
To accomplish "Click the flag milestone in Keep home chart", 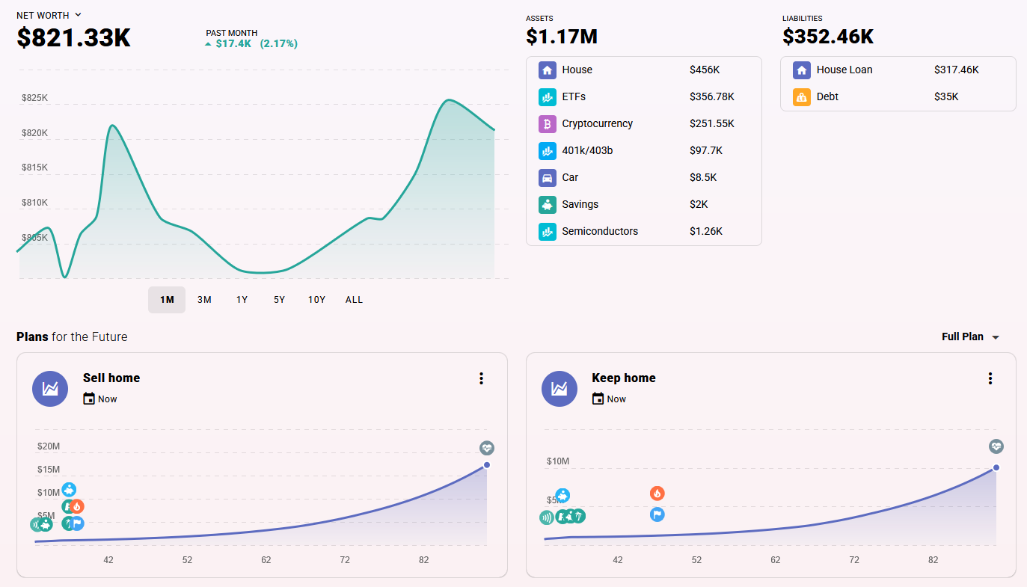I will 657,514.
